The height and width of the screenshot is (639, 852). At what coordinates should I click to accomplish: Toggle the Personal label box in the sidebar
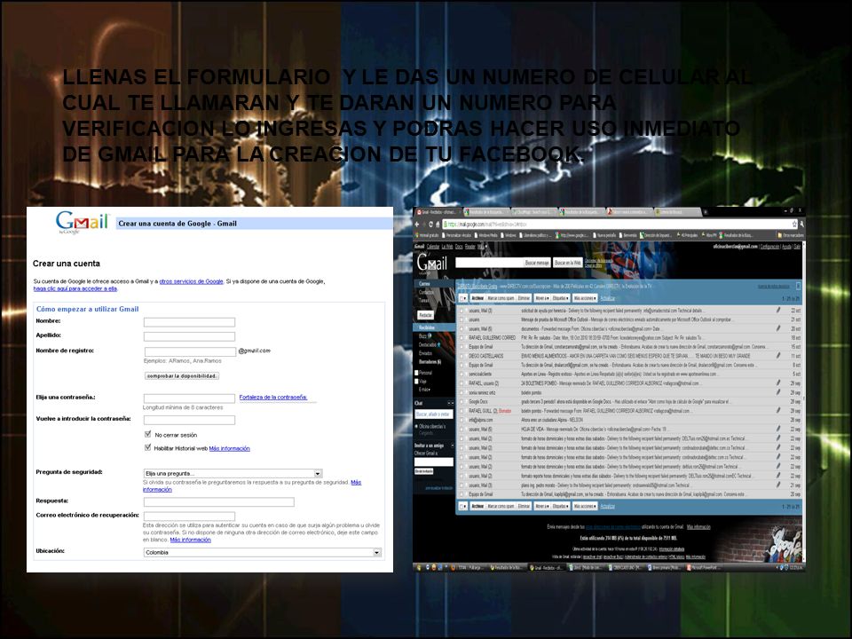416,373
